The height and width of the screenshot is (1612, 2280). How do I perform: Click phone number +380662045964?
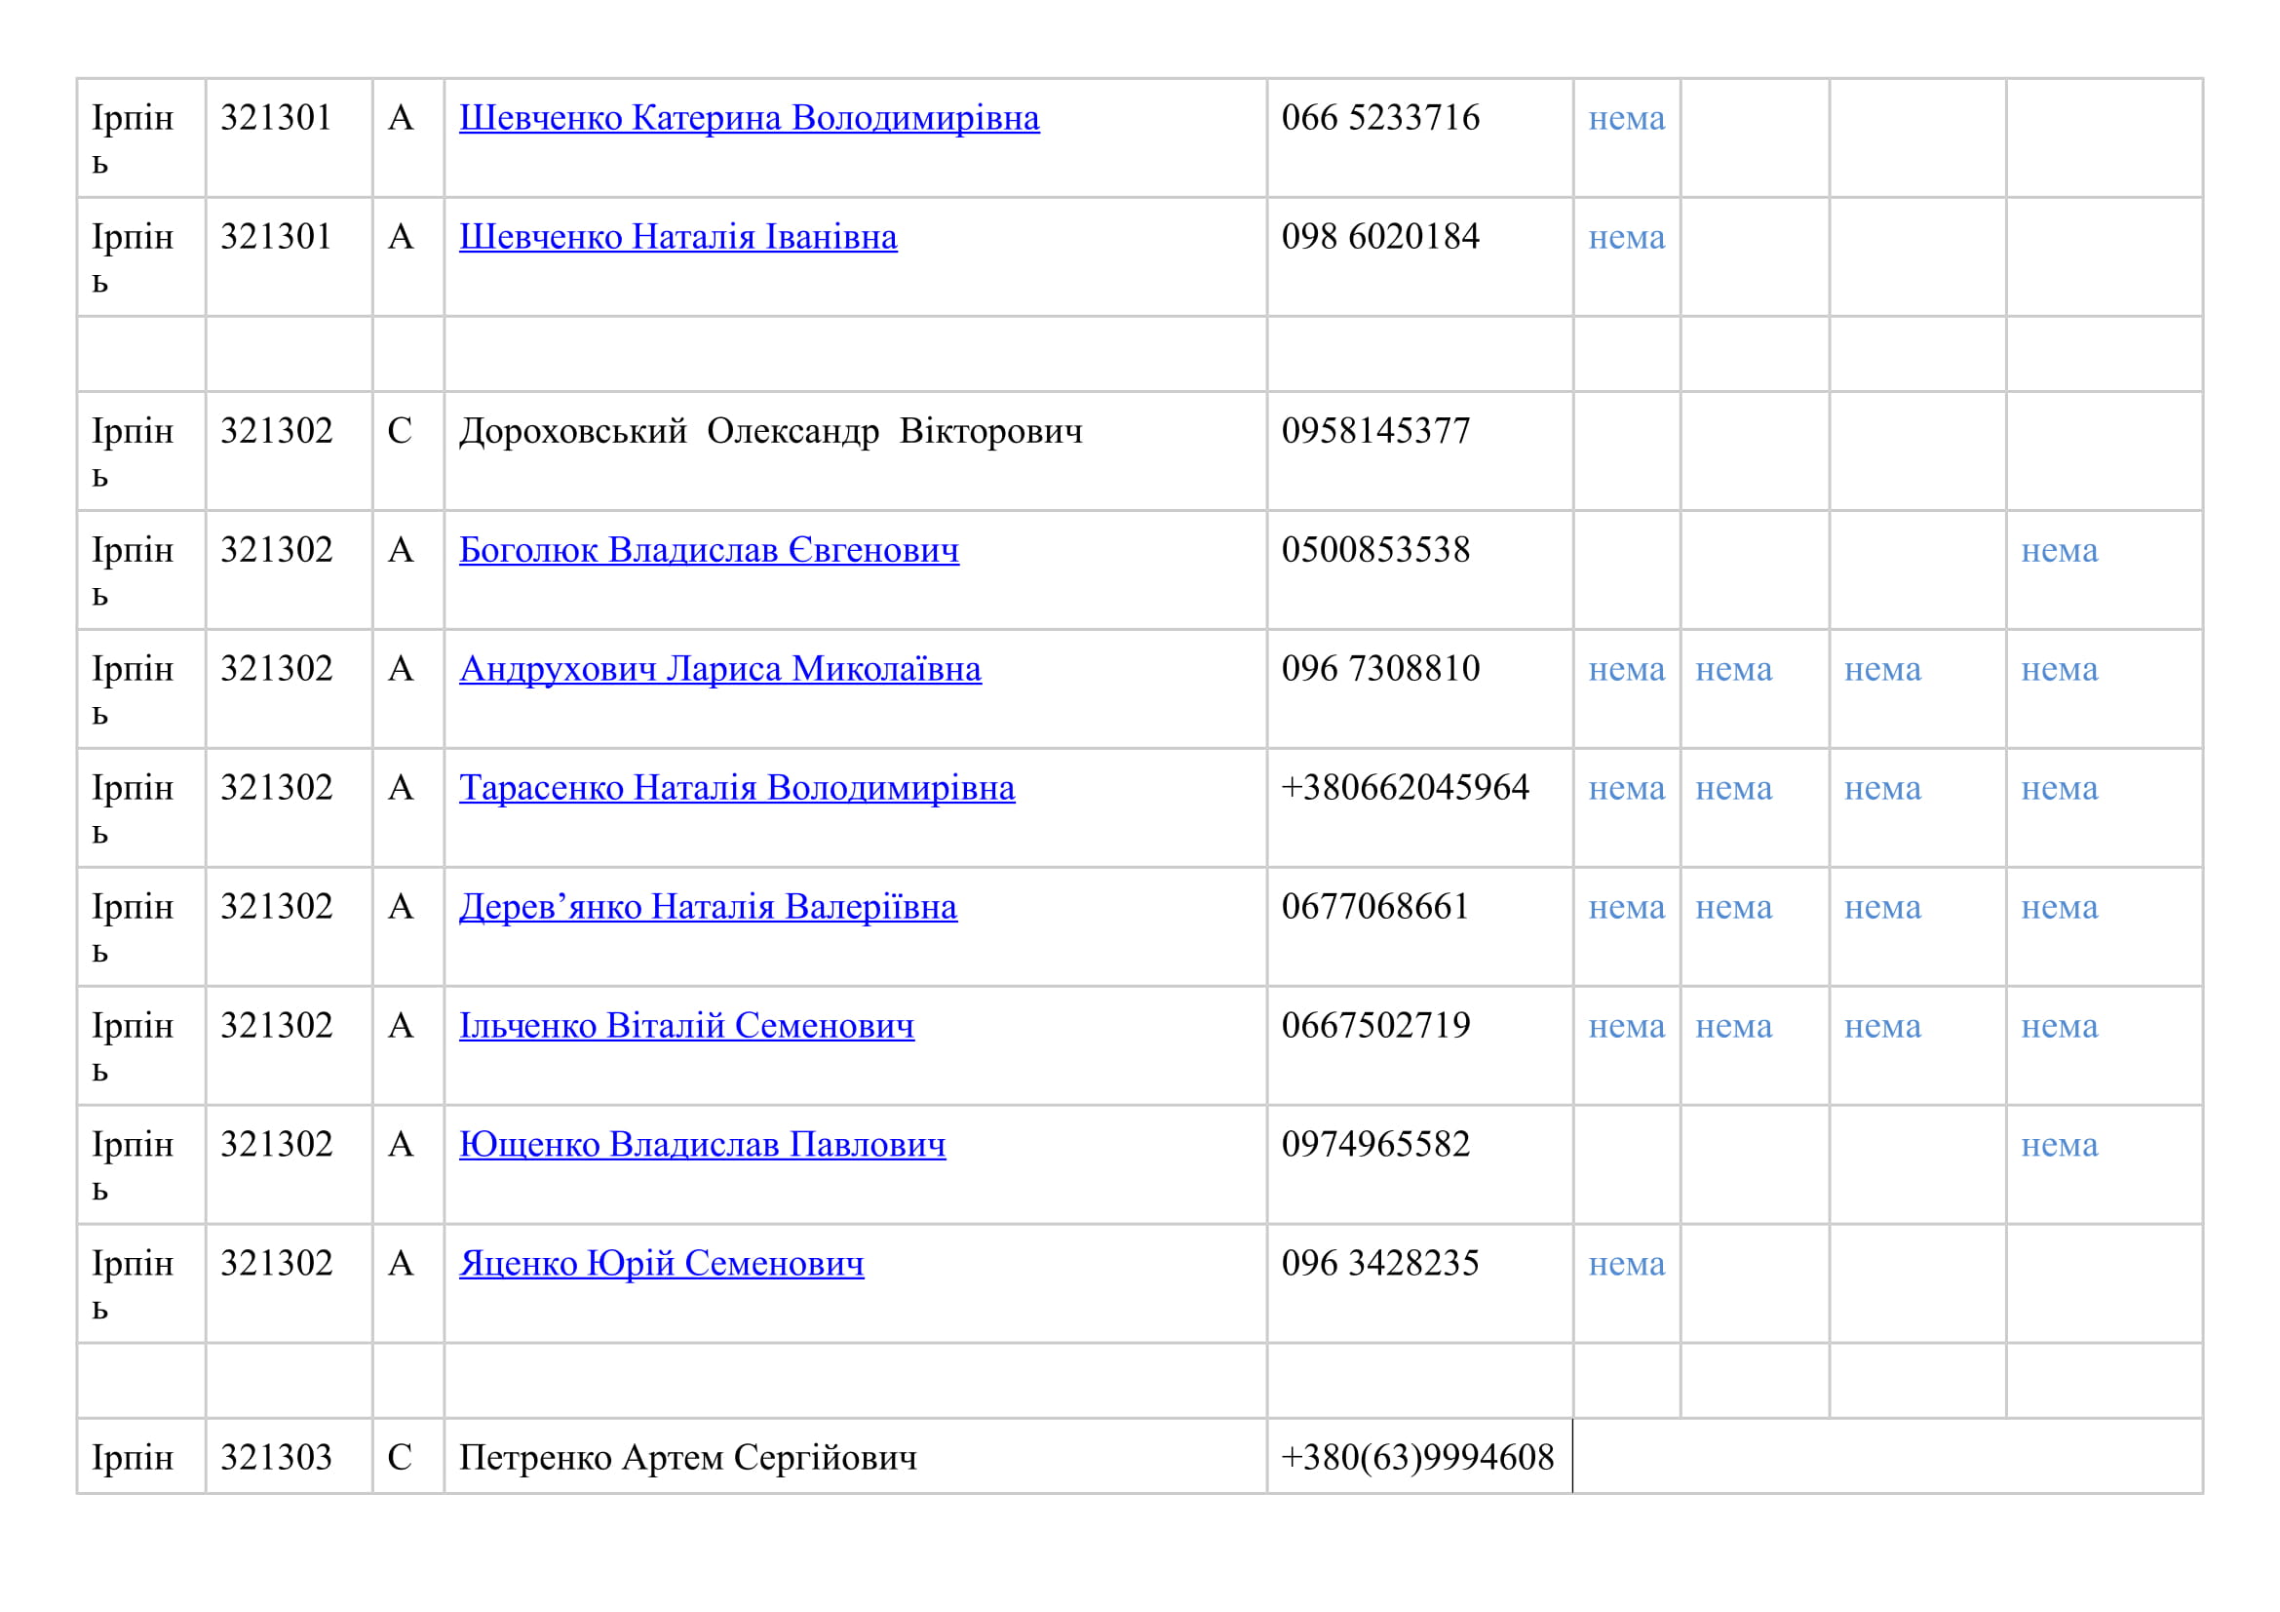(1404, 788)
